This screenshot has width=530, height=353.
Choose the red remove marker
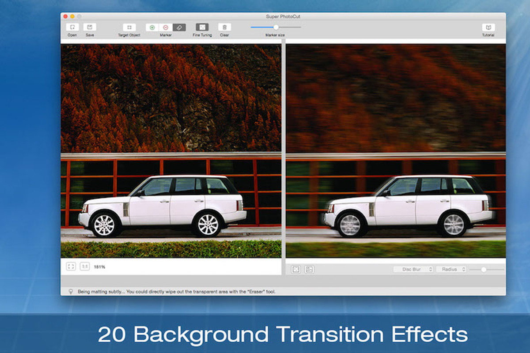click(x=166, y=27)
